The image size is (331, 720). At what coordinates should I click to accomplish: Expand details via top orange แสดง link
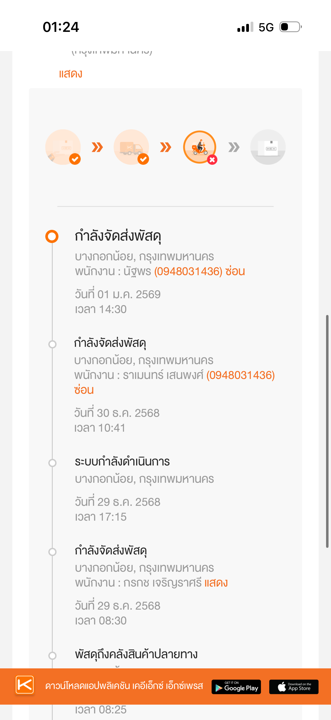[x=70, y=74]
